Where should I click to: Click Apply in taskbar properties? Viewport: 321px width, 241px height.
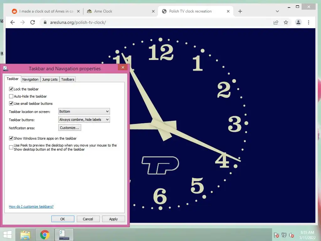coord(113,219)
